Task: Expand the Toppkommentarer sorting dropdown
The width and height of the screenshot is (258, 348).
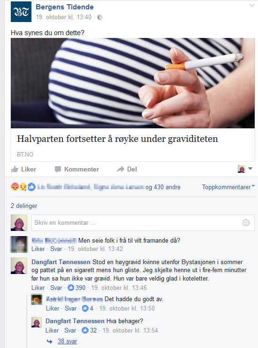Action: (228, 187)
